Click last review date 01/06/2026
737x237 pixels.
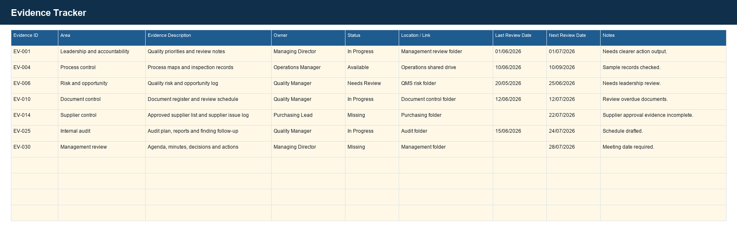520,54
